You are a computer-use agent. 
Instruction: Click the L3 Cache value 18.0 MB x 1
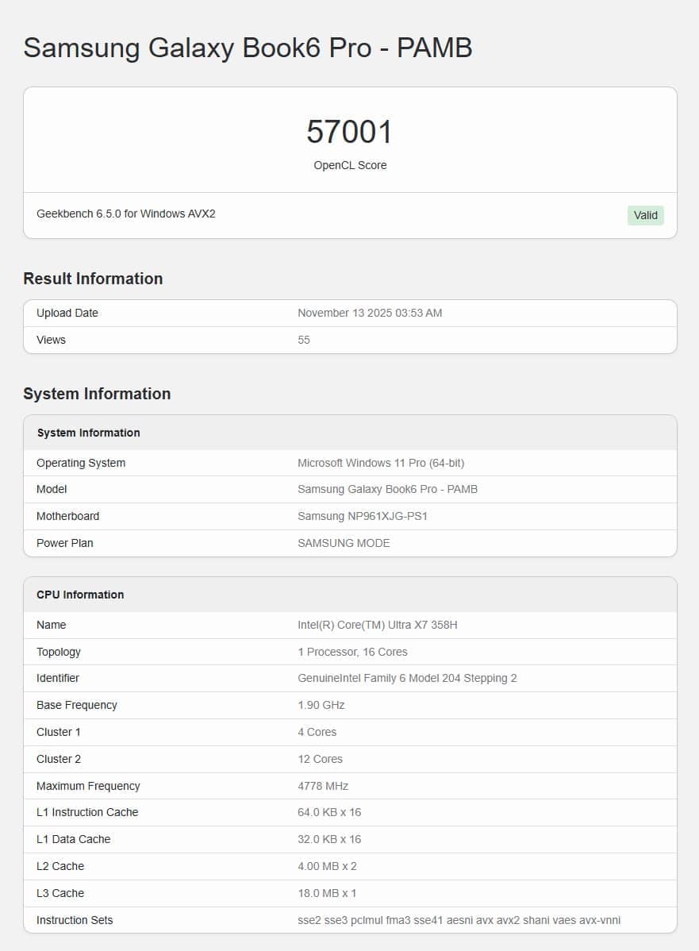pos(327,893)
